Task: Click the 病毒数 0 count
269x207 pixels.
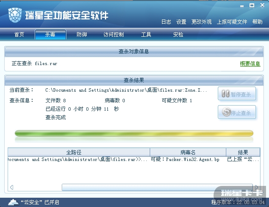Action: [115, 101]
